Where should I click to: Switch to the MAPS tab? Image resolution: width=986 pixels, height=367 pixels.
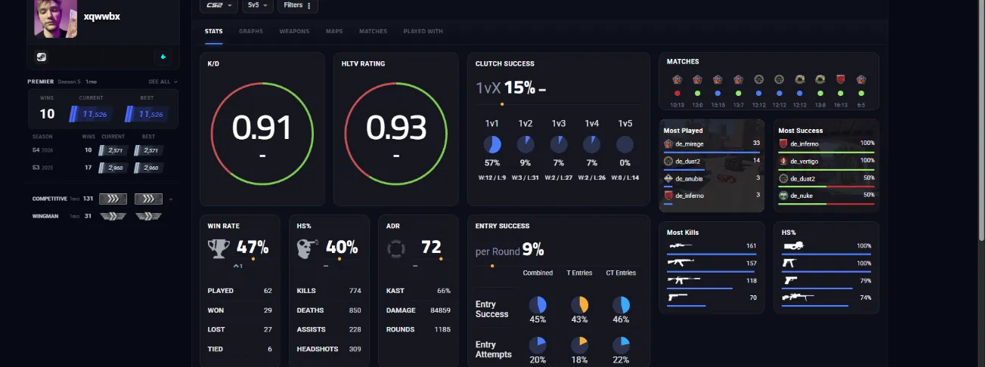(334, 32)
